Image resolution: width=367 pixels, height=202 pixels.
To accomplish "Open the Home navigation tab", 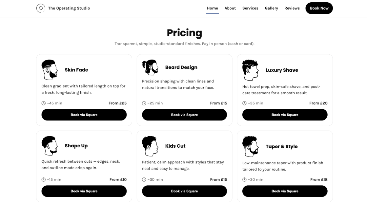I will click(213, 8).
